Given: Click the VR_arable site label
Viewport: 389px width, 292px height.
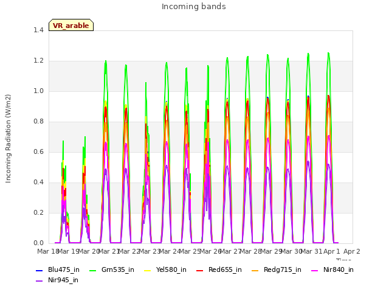Looking at the screenshot, I should (71, 26).
